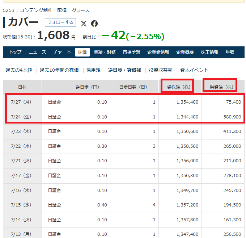Click the 日付 column header
Viewport: 246px width, 238px height.
[22, 87]
